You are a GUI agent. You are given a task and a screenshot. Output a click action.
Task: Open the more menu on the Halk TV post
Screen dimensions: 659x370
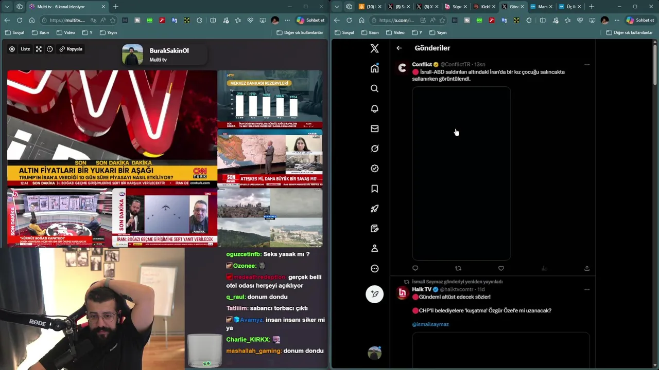[586, 289]
